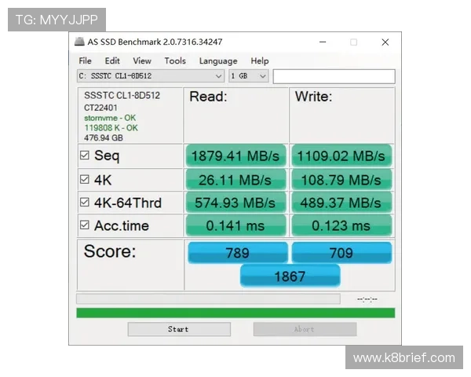Maximize the benchmark window
This screenshot has height=377, width=471.
(x=353, y=42)
